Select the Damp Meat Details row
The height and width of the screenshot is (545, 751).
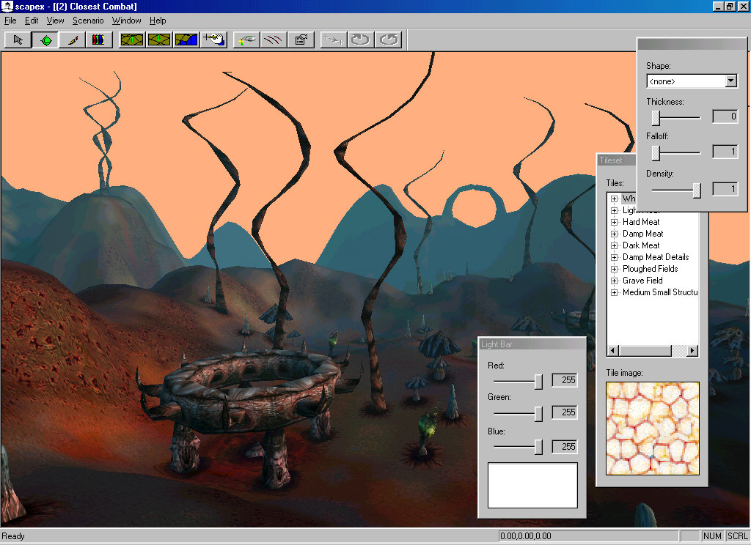coord(656,257)
